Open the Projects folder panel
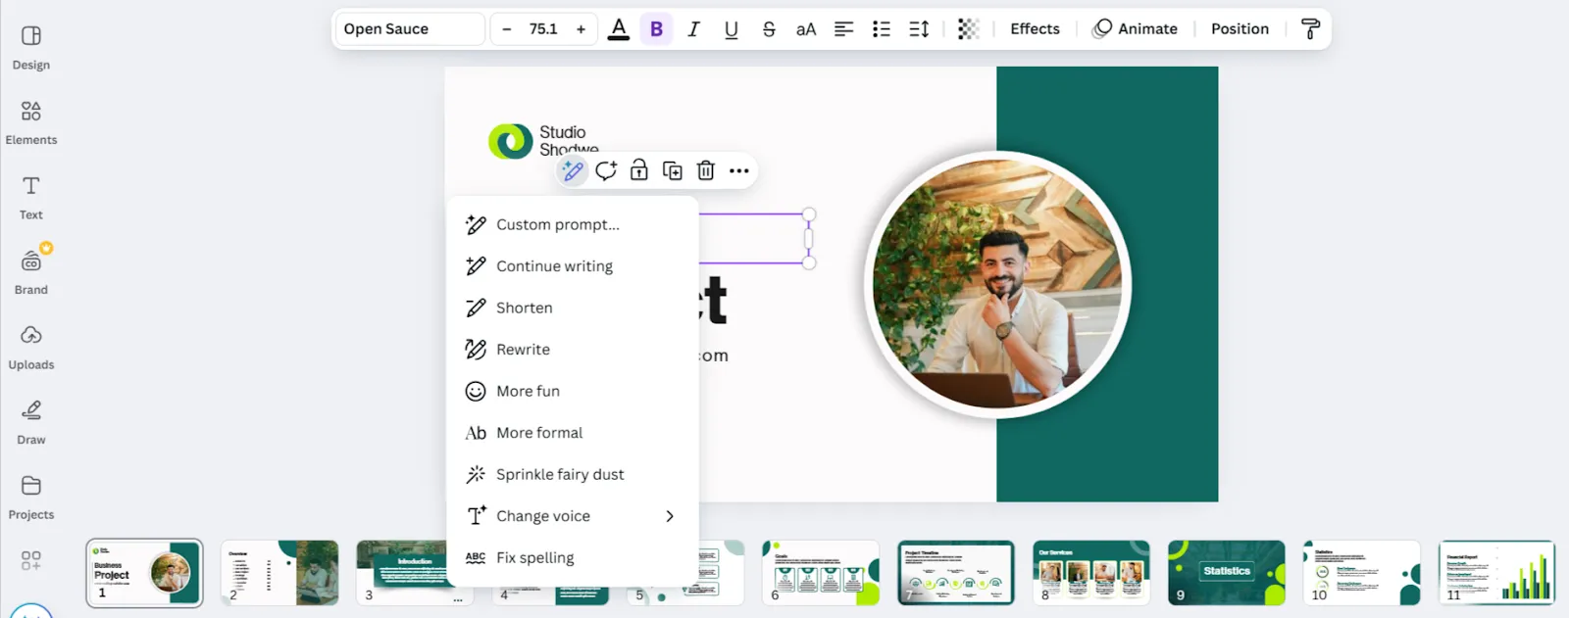Viewport: 1569px width, 618px height. pos(31,497)
